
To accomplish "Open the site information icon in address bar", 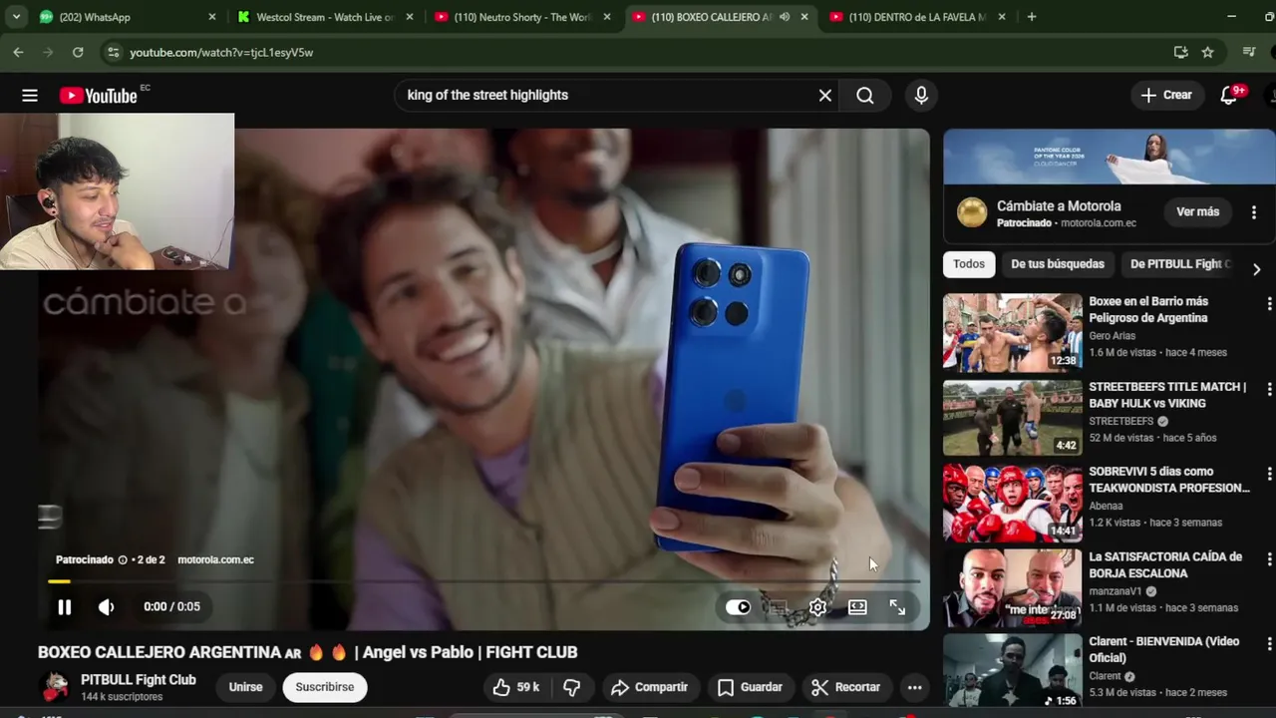I will click(113, 52).
